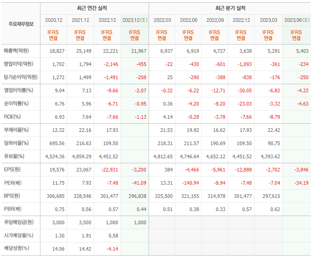This screenshot has width=314, height=257.
Task: Click the BPS(원) row label
Action: 12,196
